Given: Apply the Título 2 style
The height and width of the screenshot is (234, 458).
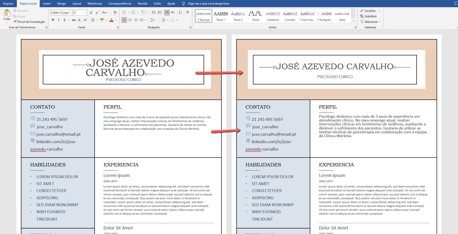Looking at the screenshot, I should point(238,16).
